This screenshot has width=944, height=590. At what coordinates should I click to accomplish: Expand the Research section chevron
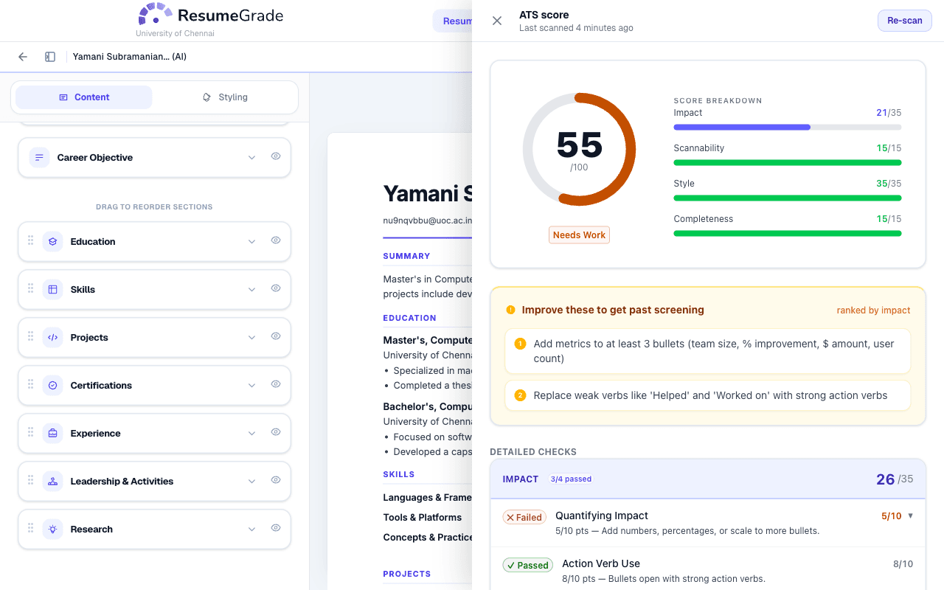coord(251,530)
